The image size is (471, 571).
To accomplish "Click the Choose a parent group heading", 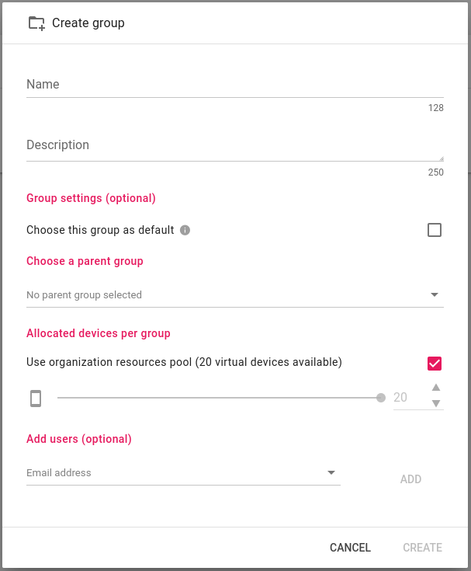I will [85, 261].
